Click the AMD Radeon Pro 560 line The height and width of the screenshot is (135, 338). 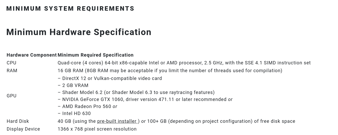87,106
